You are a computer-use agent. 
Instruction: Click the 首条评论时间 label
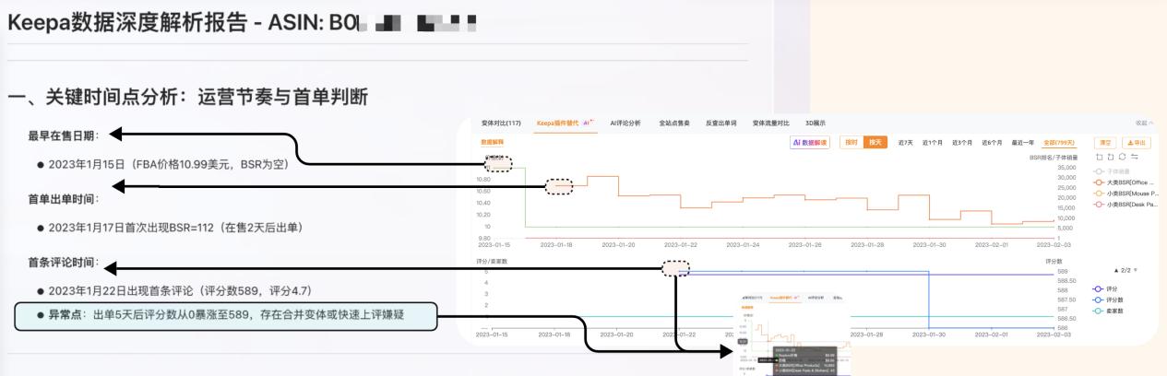(x=65, y=263)
